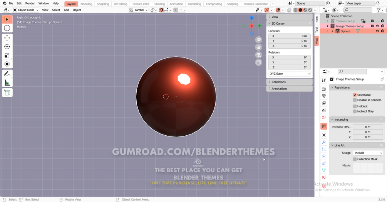Select the Measure tool
Screen dimensions: 387x202
pyautogui.click(x=7, y=83)
